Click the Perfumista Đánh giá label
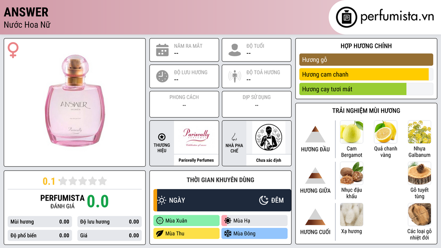This screenshot has height=248, width=441. point(62,201)
